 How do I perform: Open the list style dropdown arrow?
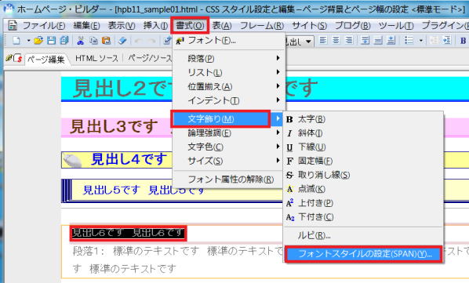tap(421, 40)
